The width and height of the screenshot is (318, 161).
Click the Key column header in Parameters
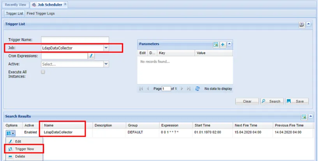point(176,53)
